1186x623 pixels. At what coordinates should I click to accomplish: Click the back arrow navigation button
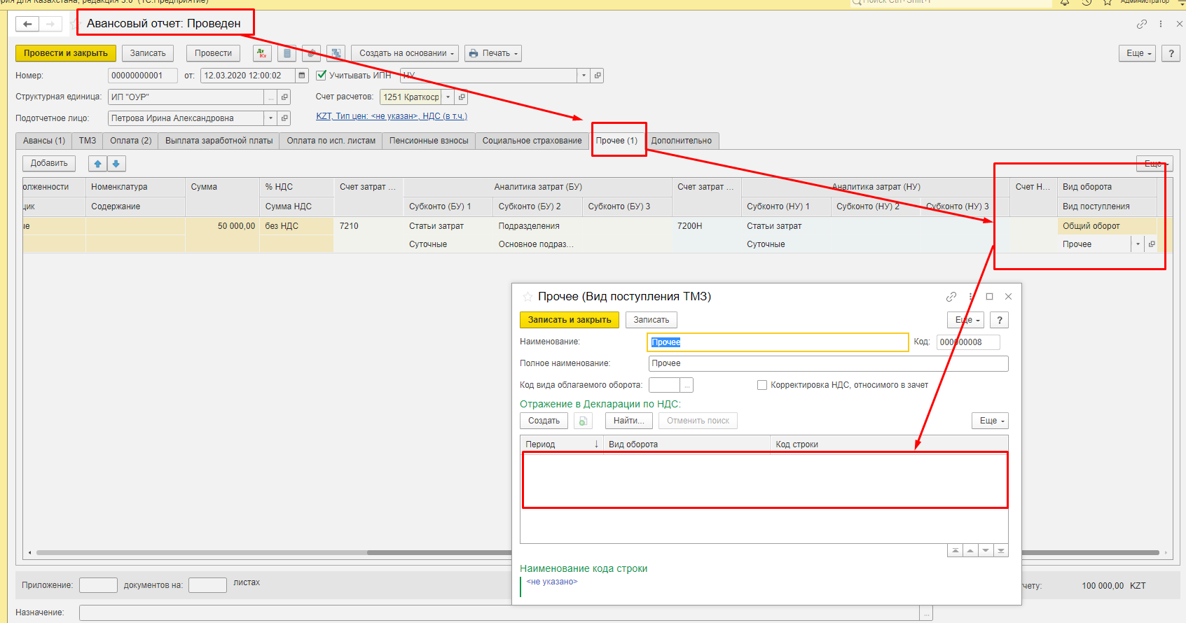pyautogui.click(x=27, y=24)
